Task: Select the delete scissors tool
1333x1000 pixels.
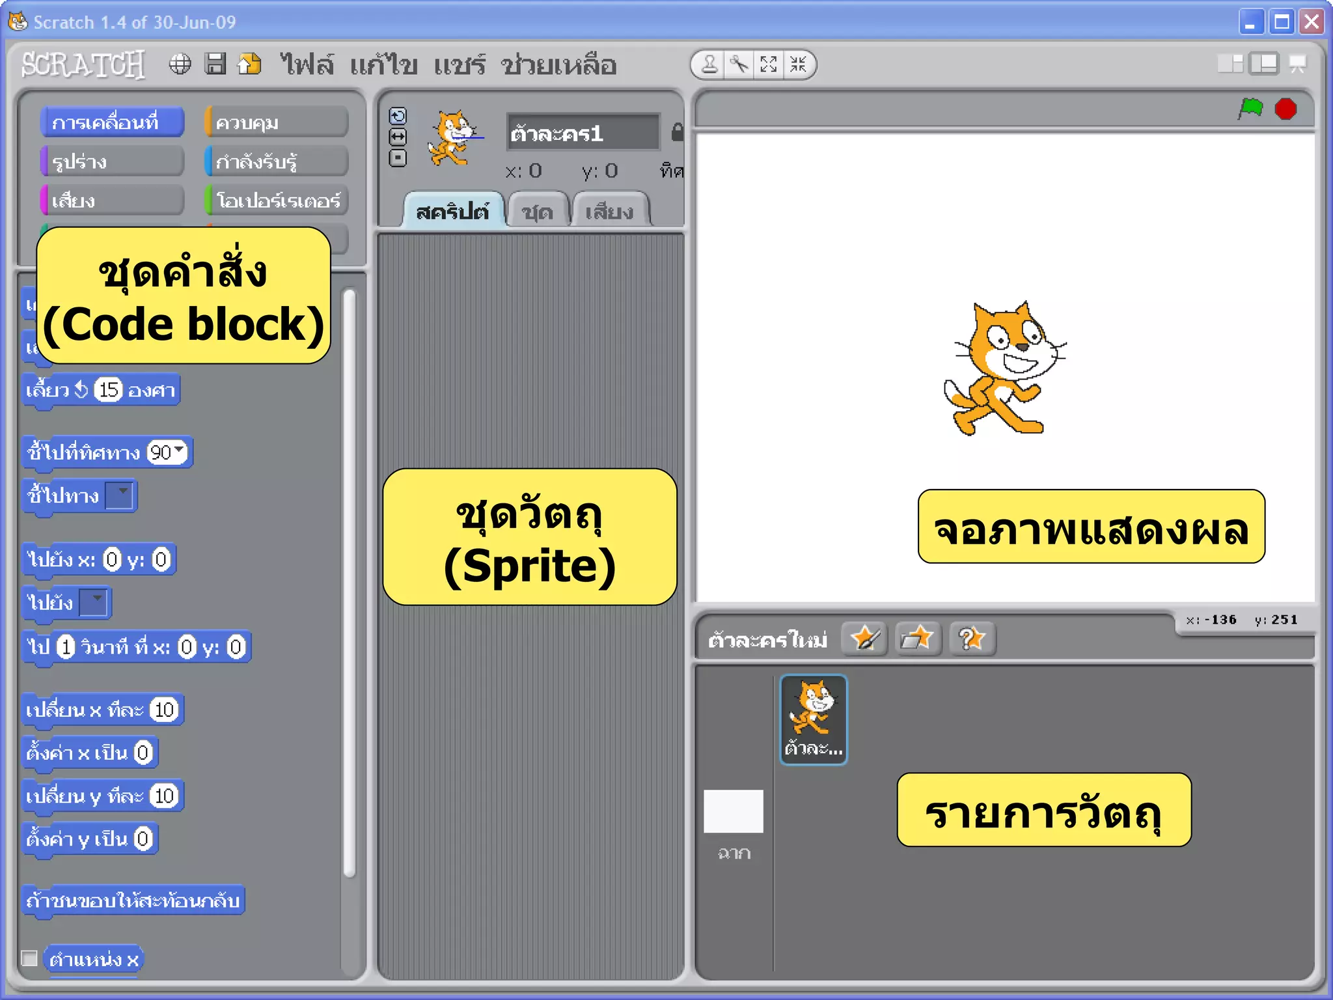Action: (739, 64)
